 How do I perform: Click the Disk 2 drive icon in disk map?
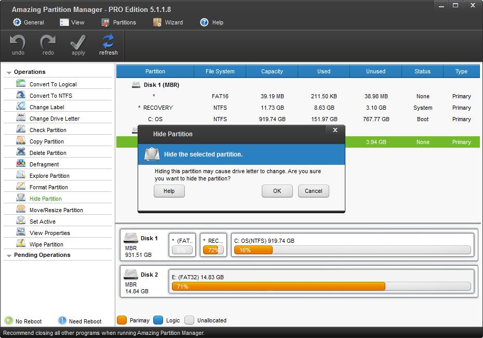coord(130,275)
